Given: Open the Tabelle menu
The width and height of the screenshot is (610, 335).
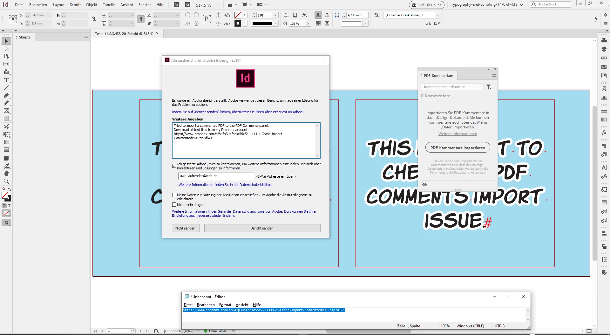Looking at the screenshot, I should [109, 5].
